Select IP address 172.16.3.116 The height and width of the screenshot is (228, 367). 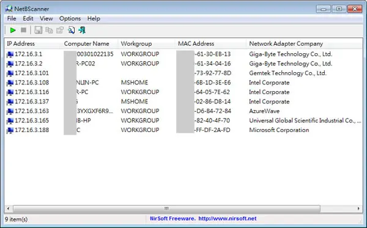tap(32, 92)
